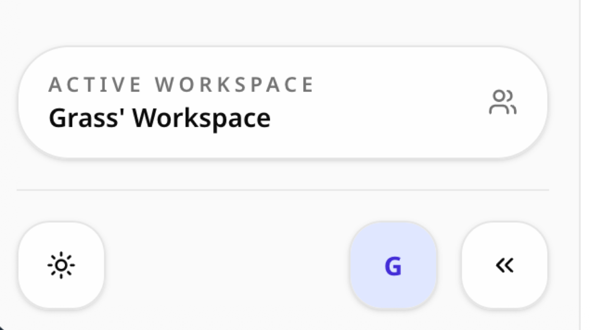Click the double-chevron collapse icon
The width and height of the screenshot is (590, 330).
click(504, 265)
